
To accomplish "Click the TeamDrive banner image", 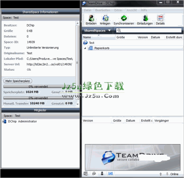I will (x=133, y=157).
